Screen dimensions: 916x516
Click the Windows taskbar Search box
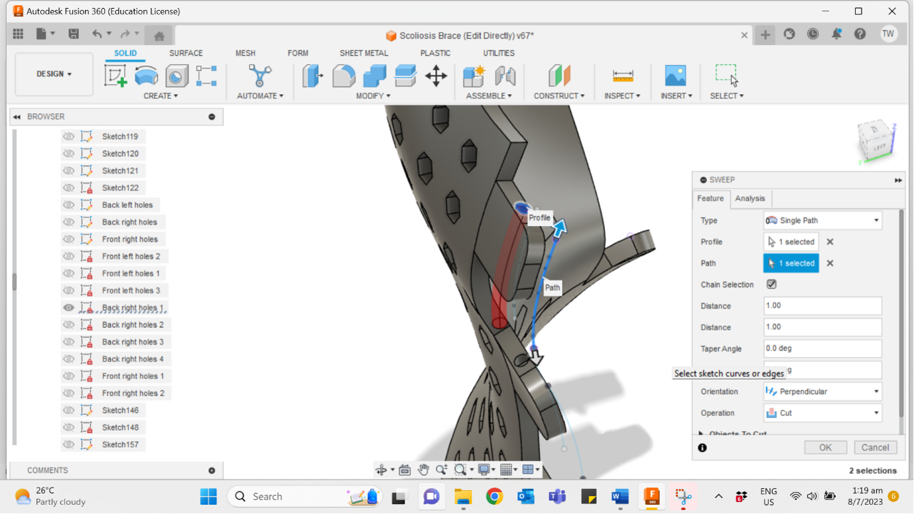point(305,497)
